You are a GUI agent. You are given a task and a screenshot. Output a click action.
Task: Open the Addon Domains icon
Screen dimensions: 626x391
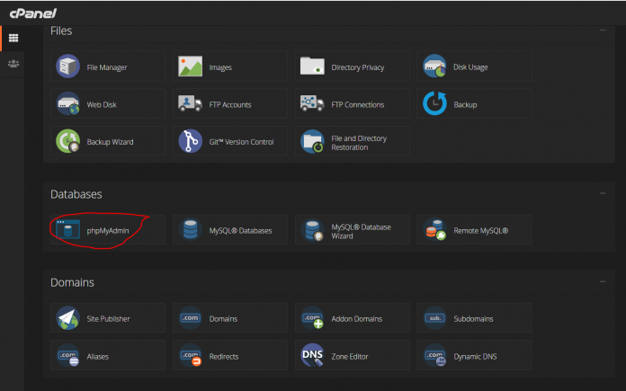[312, 318]
